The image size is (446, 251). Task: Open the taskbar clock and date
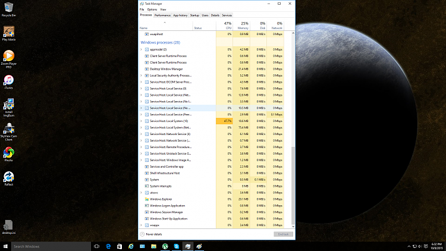pyautogui.click(x=436, y=246)
